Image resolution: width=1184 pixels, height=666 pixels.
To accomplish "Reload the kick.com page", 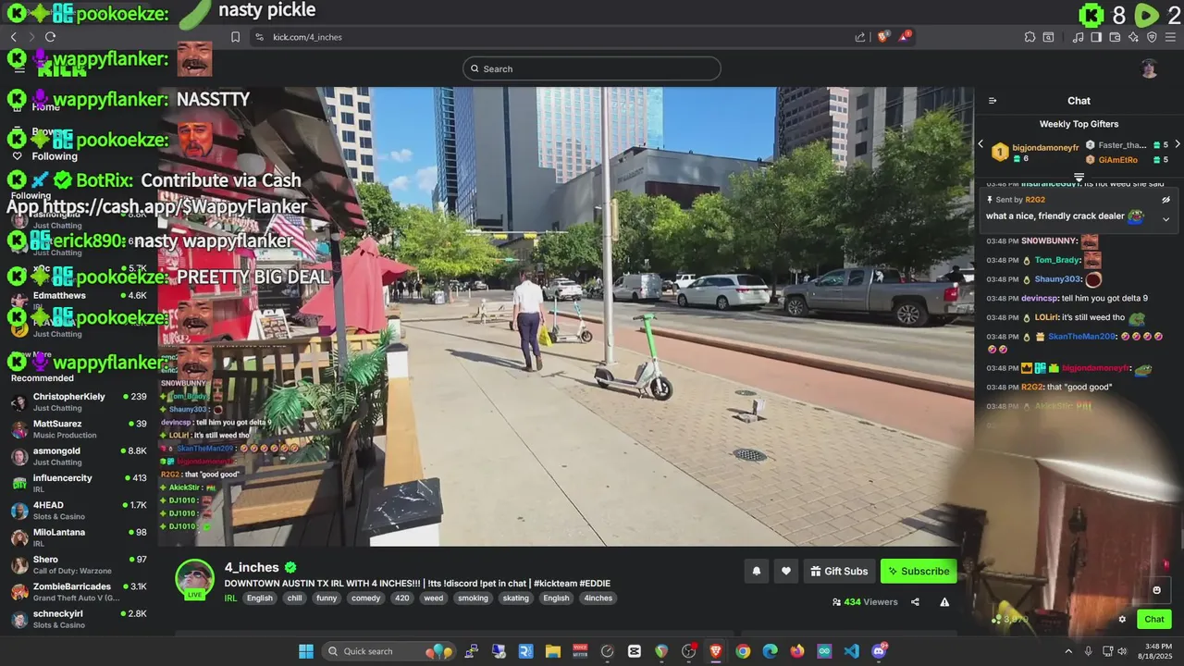I will click(50, 37).
